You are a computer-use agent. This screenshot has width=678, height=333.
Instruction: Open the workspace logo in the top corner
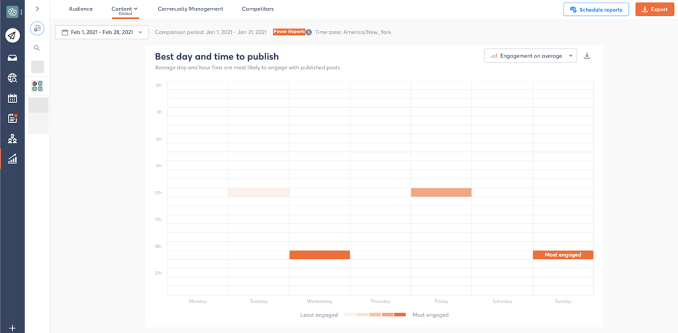pyautogui.click(x=12, y=12)
